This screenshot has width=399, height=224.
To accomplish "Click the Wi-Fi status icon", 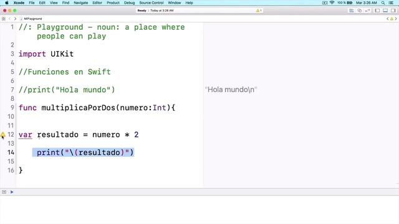I will point(332,2).
